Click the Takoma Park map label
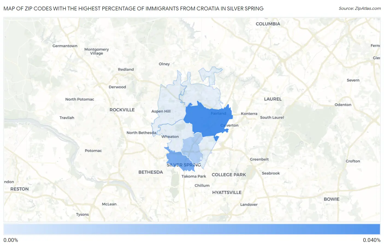Image resolution: width=384 pixels, height=246 pixels. (194, 176)
